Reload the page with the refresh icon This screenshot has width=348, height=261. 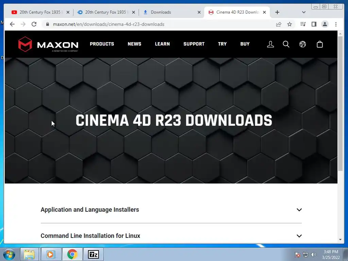click(34, 24)
